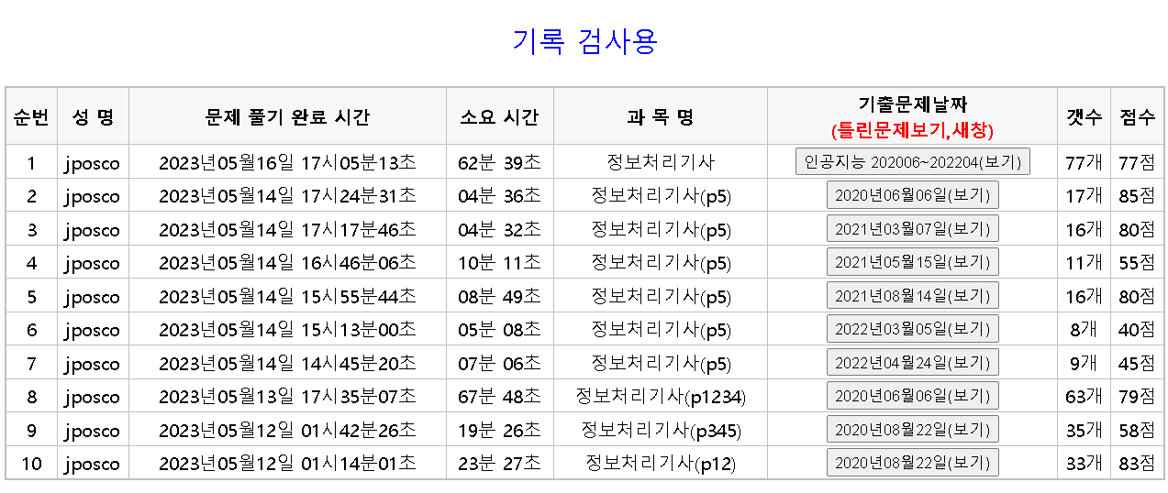
Task: Click the 정보처리기사(p12) subject cell
Action: (x=661, y=464)
